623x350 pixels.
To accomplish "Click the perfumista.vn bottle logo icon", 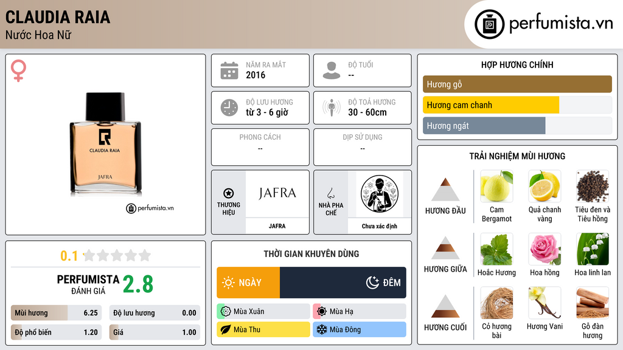I will point(489,24).
